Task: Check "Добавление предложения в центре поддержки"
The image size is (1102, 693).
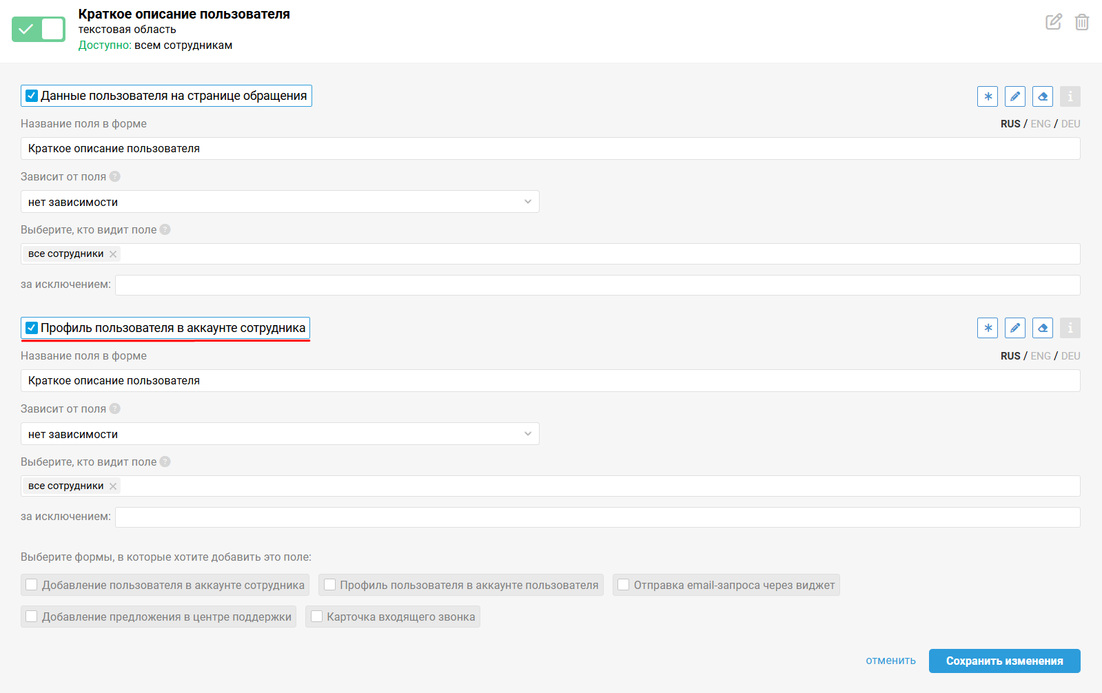Action: tap(32, 617)
